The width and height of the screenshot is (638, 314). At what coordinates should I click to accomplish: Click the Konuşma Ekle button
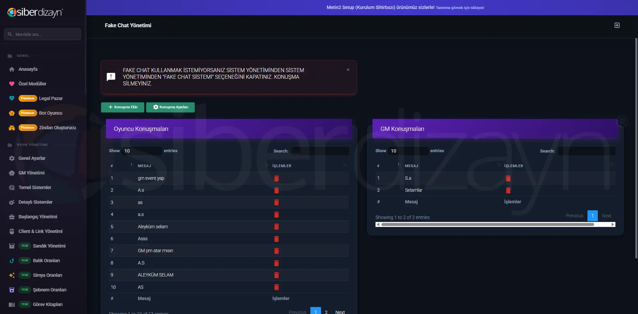click(x=123, y=107)
